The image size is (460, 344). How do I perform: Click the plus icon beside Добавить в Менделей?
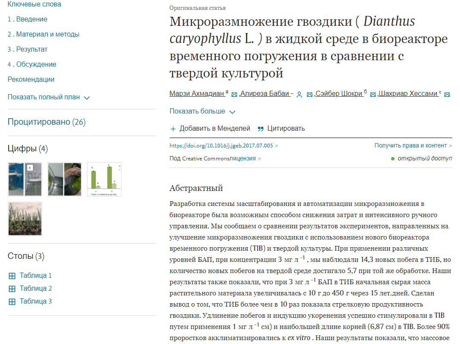[x=173, y=129]
